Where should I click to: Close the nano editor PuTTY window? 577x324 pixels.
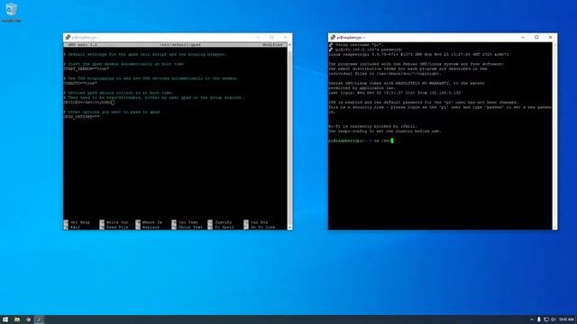coord(285,38)
